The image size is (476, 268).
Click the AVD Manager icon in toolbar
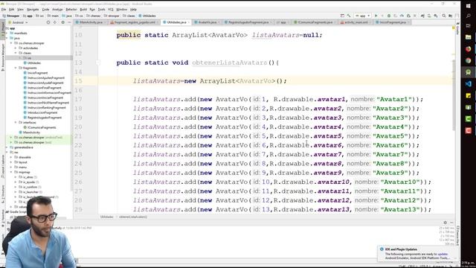[x=429, y=16]
